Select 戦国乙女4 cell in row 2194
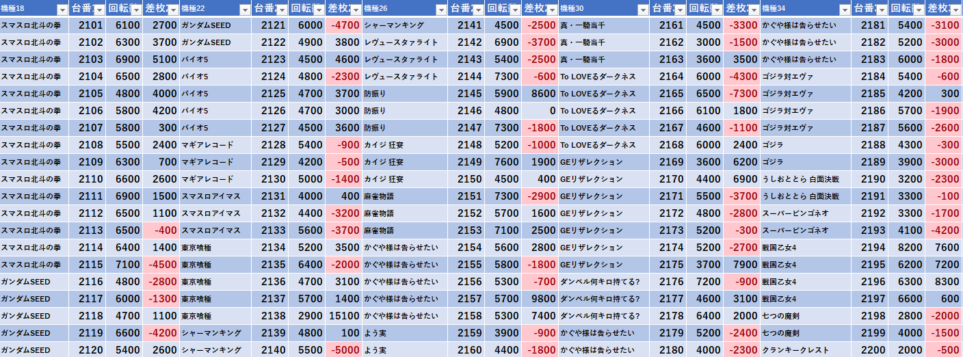 (805, 248)
